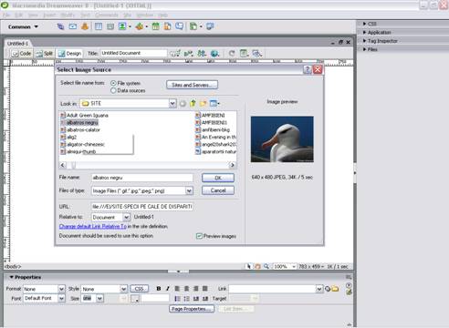Click the Refresh design view icon
Image resolution: width=449 pixels, height=328 pixels.
232,54
